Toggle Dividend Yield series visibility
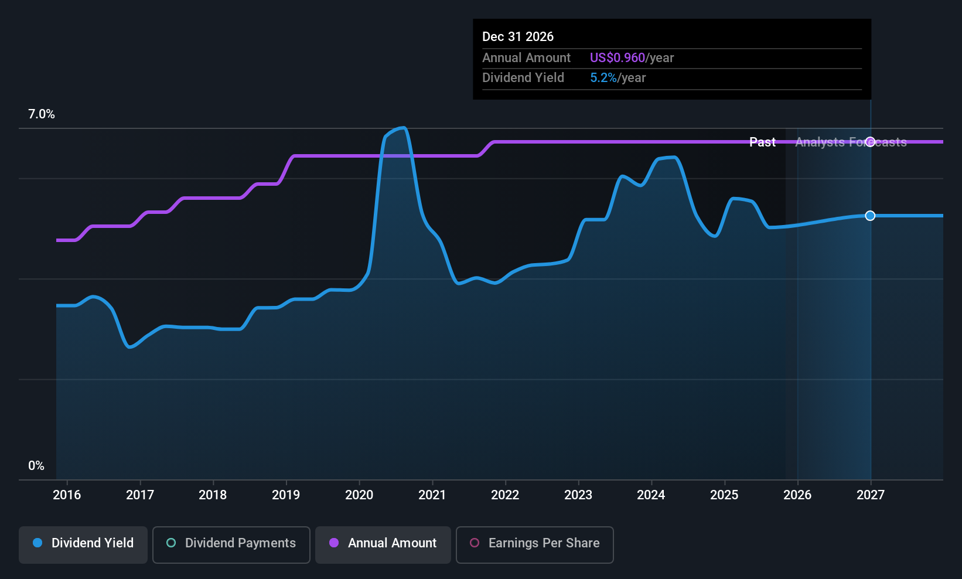This screenshot has width=962, height=579. click(83, 543)
